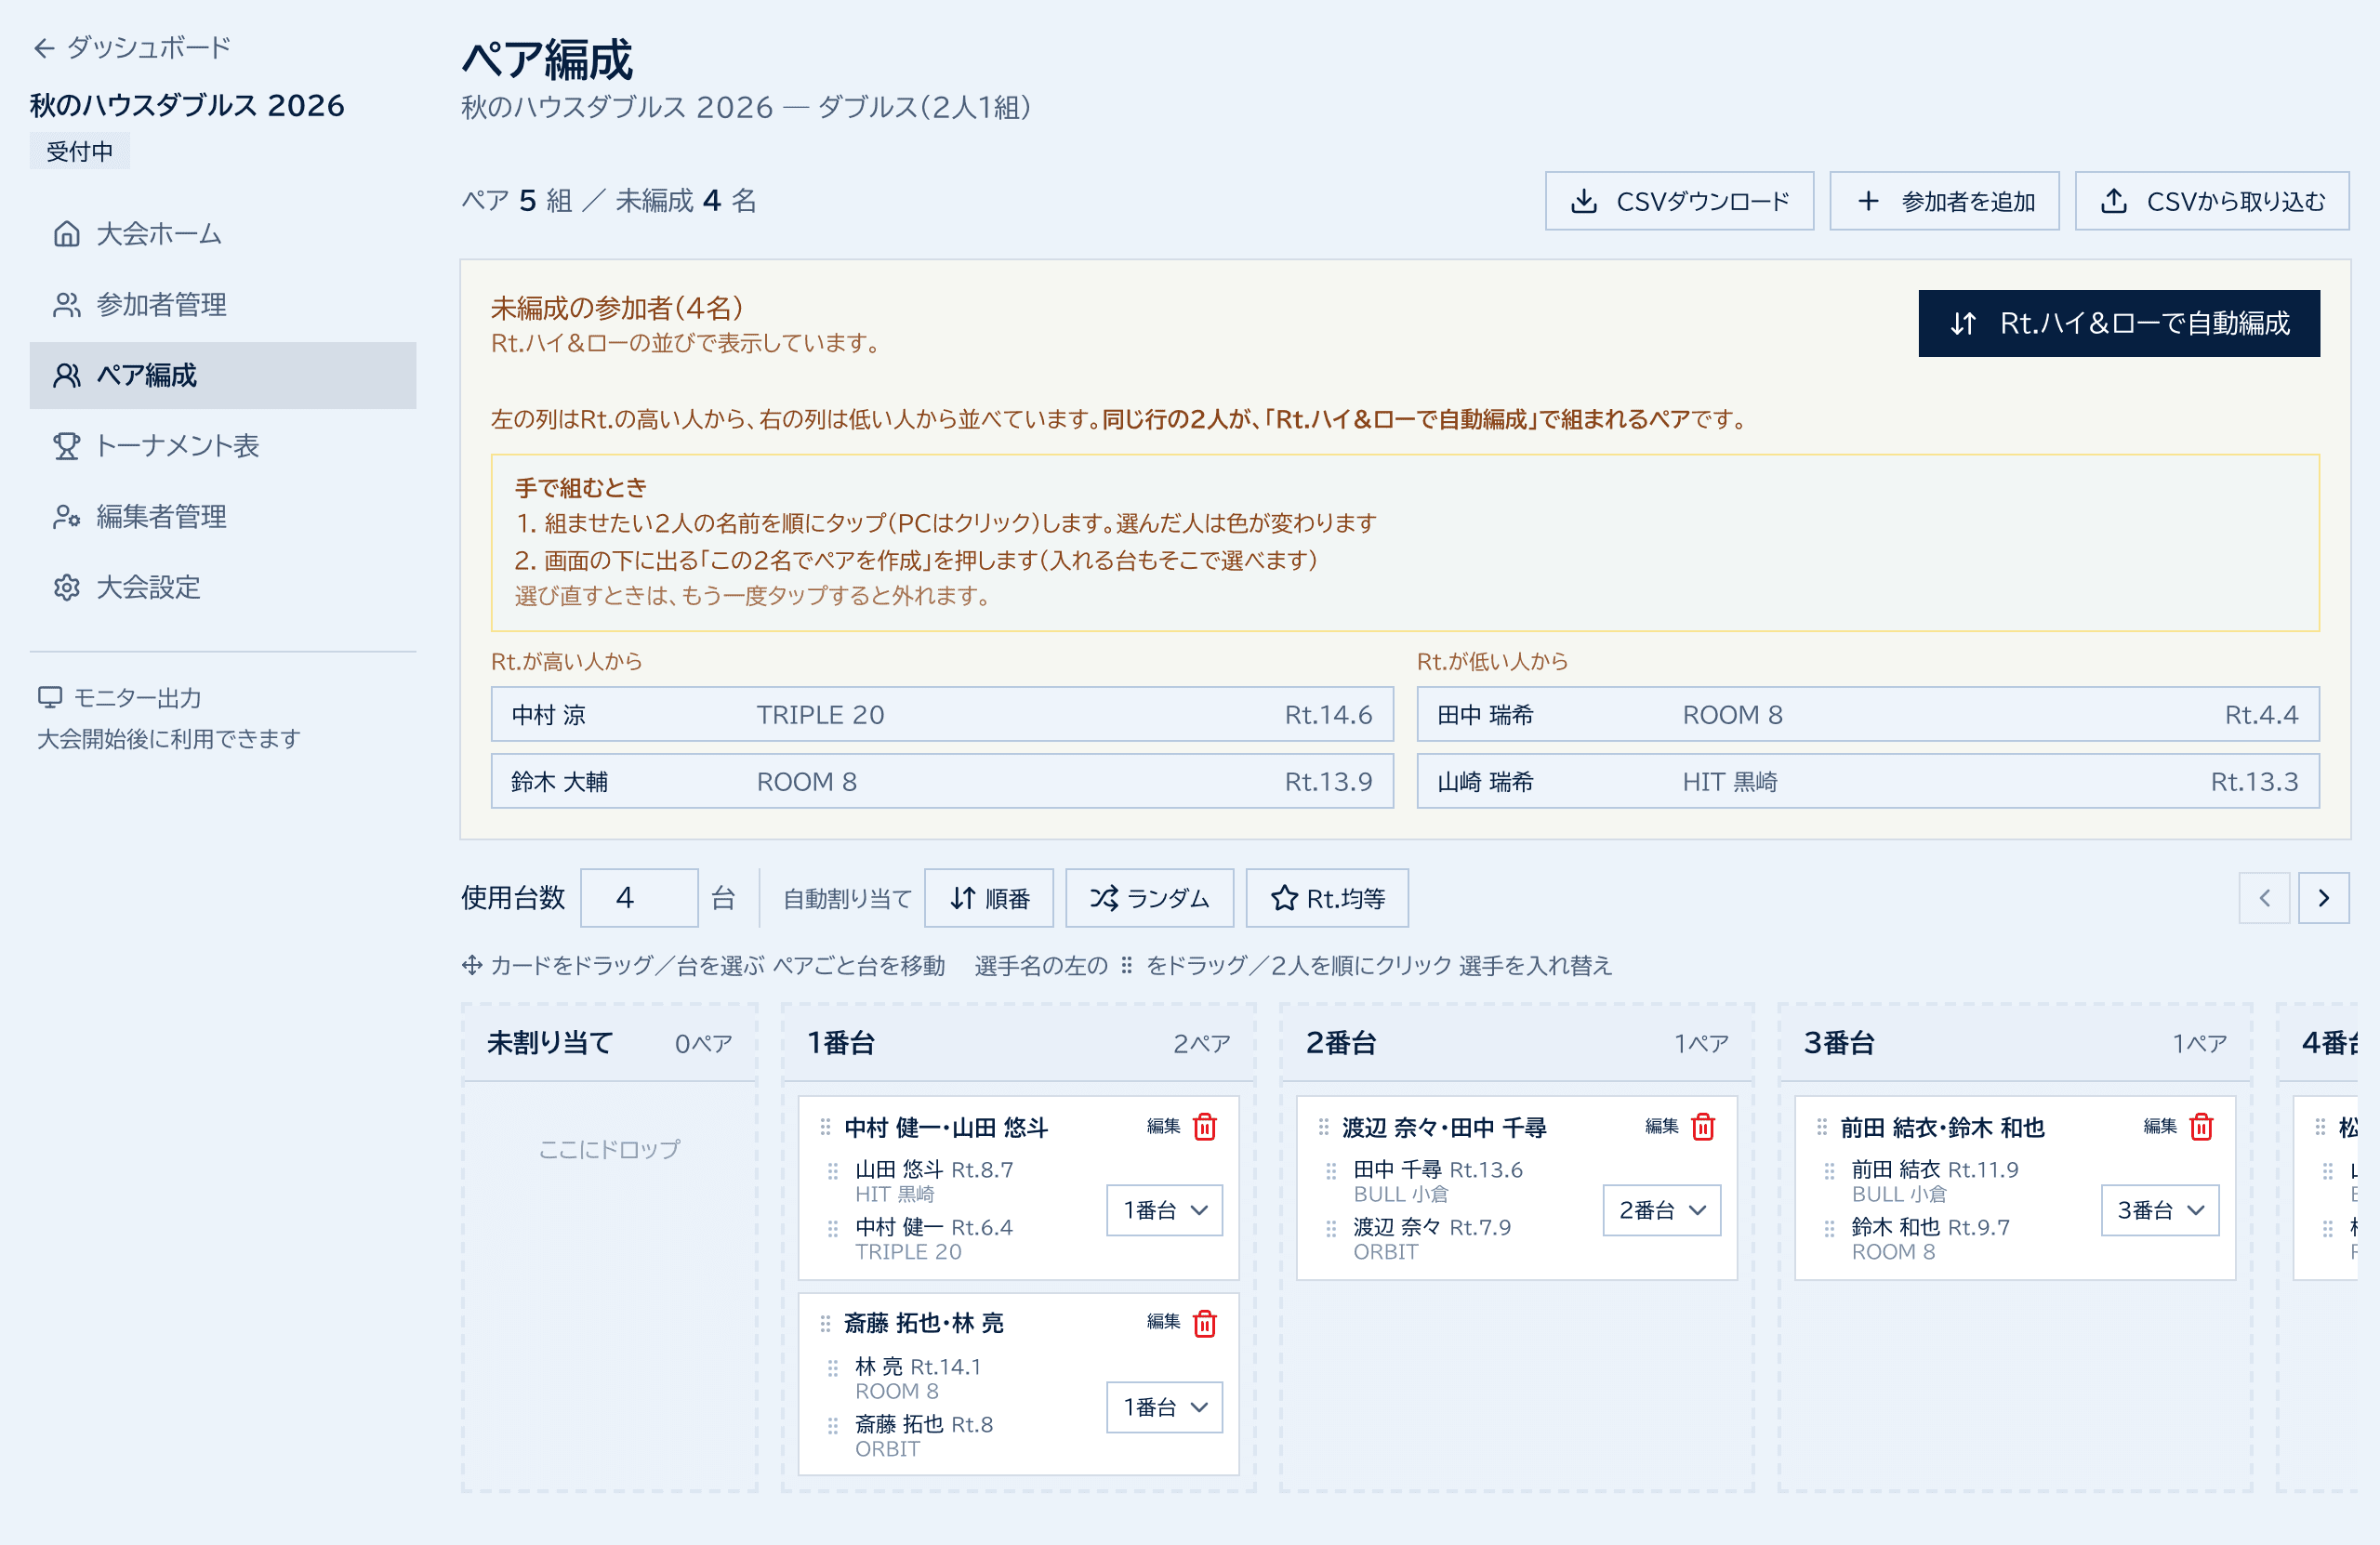2380x1545 pixels.
Task: Go back to ダッシュボード
Action: tap(131, 47)
